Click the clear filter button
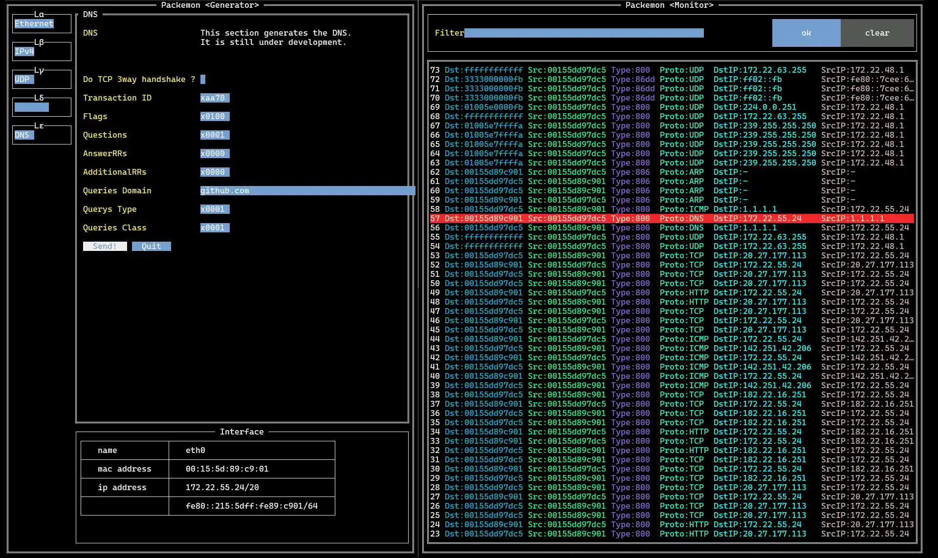The width and height of the screenshot is (938, 558). (877, 33)
